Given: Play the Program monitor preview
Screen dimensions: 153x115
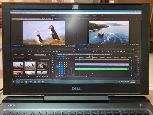Looking at the screenshot, I should click(x=103, y=51).
